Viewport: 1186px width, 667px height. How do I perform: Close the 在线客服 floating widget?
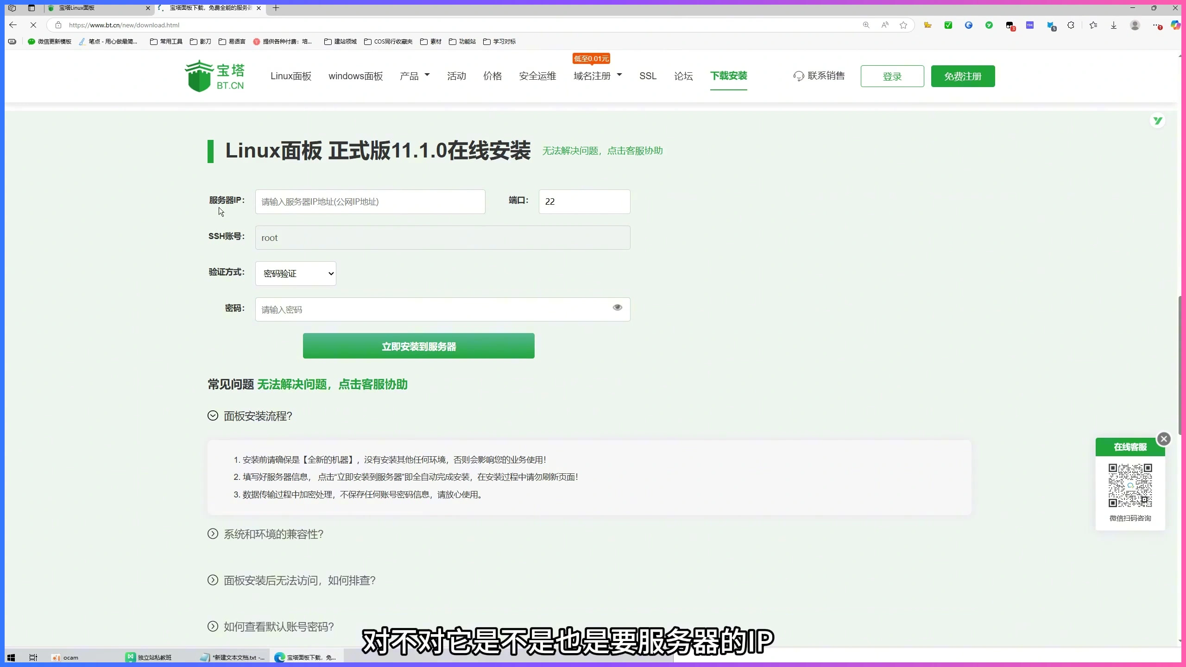tap(1164, 439)
